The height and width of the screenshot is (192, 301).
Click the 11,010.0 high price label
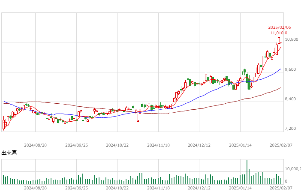pos(279,33)
